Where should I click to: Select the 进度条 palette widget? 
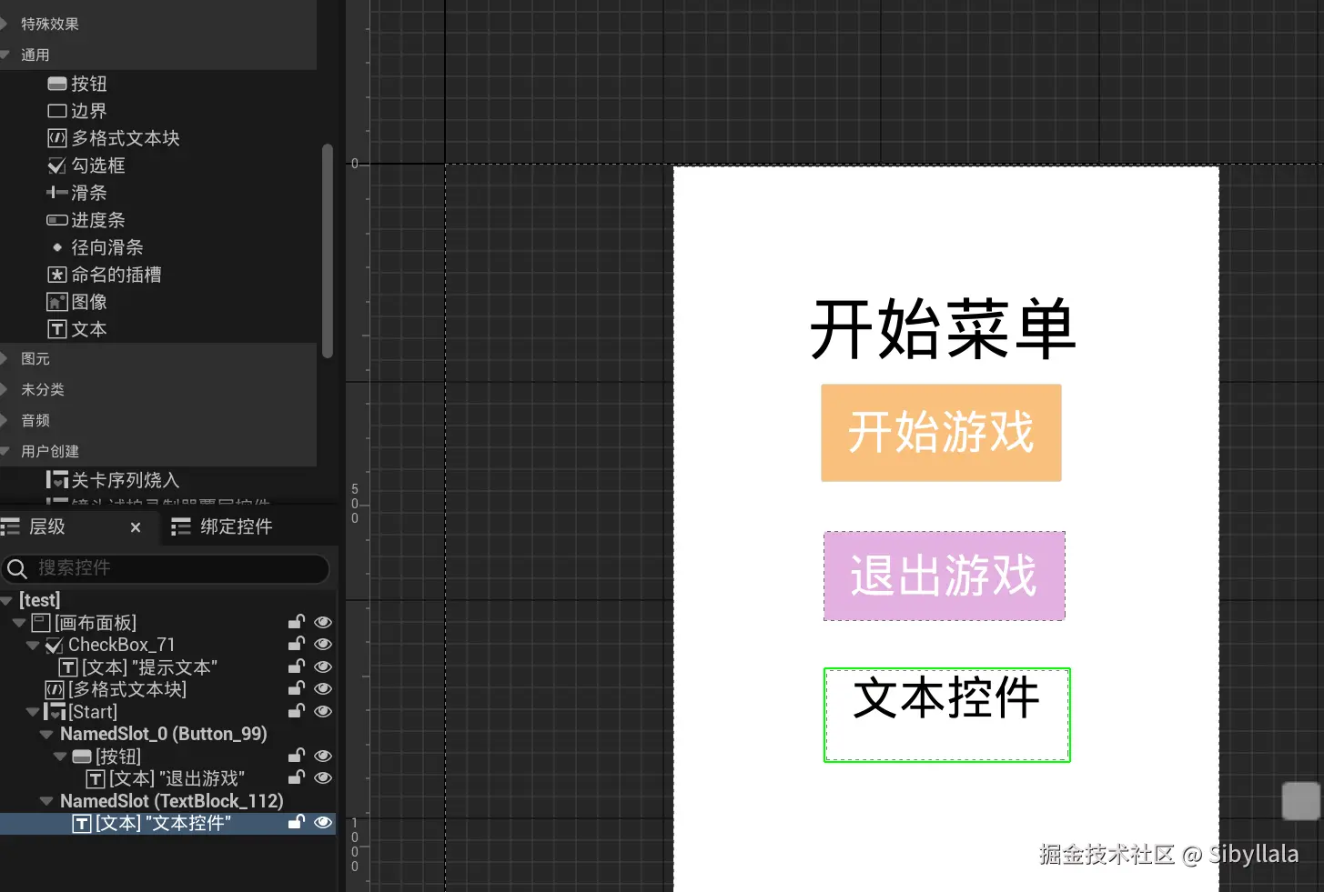86,220
